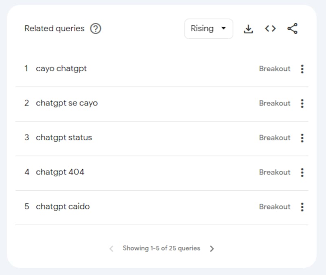326x275 pixels.
Task: Click the Showing 1-5 of 25 queries text
Action: pyautogui.click(x=161, y=248)
